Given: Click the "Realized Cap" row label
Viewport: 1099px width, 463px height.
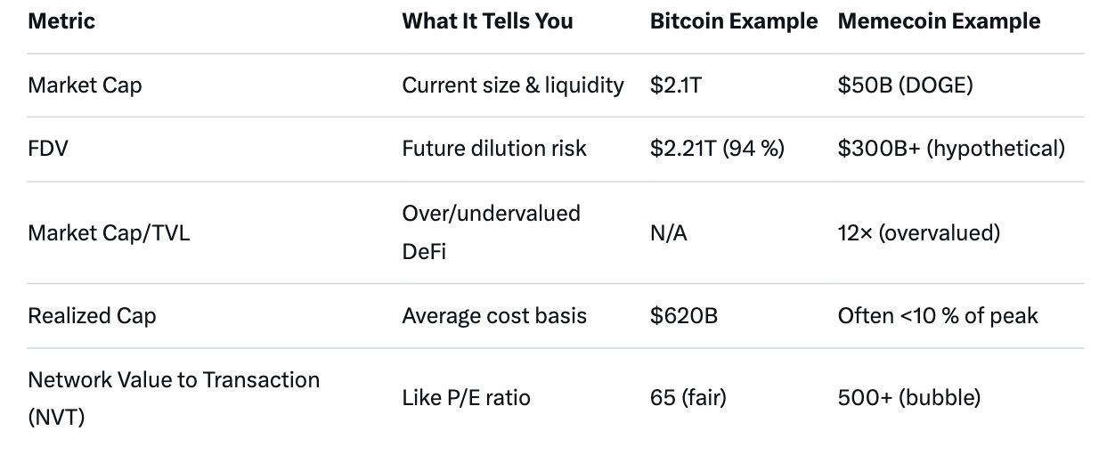Looking at the screenshot, I should (92, 316).
